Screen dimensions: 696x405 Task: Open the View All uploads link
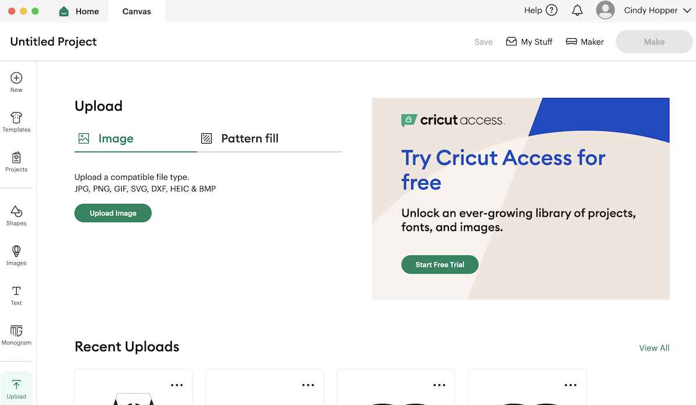point(654,348)
